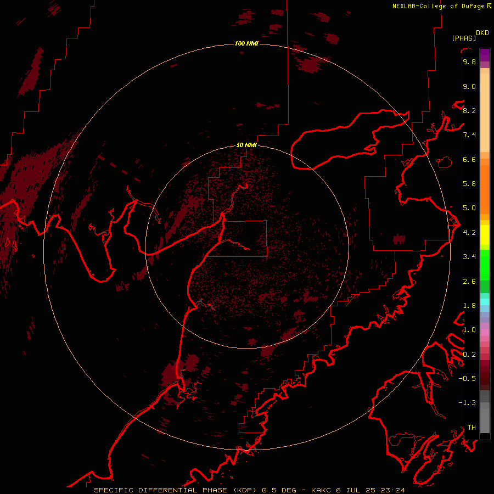Click the pink segment of the color bar
The height and width of the screenshot is (494, 494).
point(485,333)
